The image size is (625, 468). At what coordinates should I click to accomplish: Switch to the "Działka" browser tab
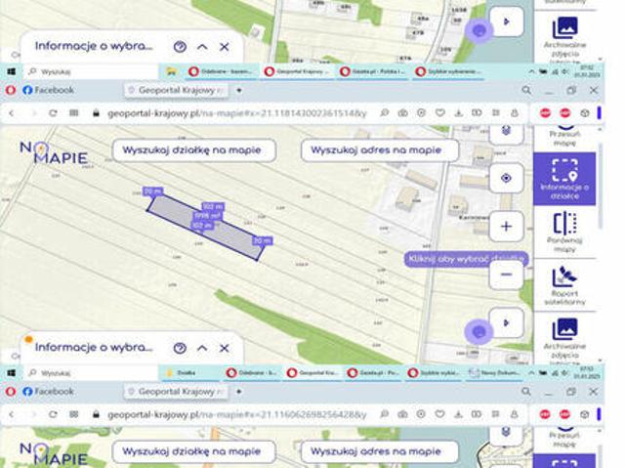187,372
